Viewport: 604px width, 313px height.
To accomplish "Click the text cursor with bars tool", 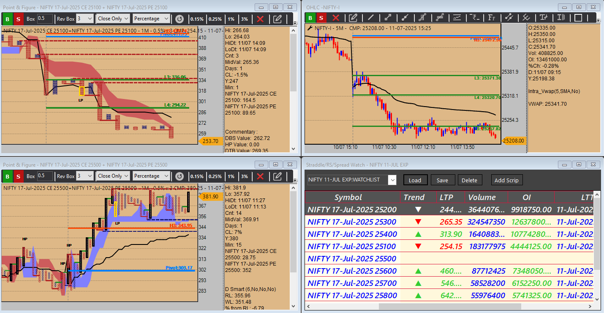I will [561, 18].
